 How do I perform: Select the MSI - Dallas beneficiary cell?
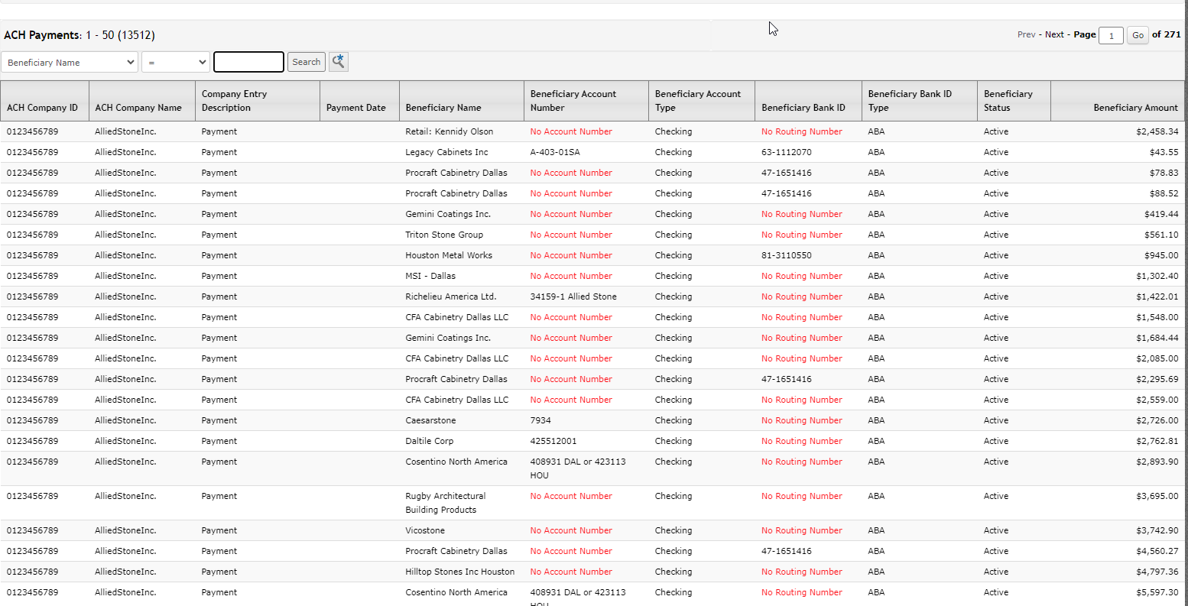[x=430, y=276]
